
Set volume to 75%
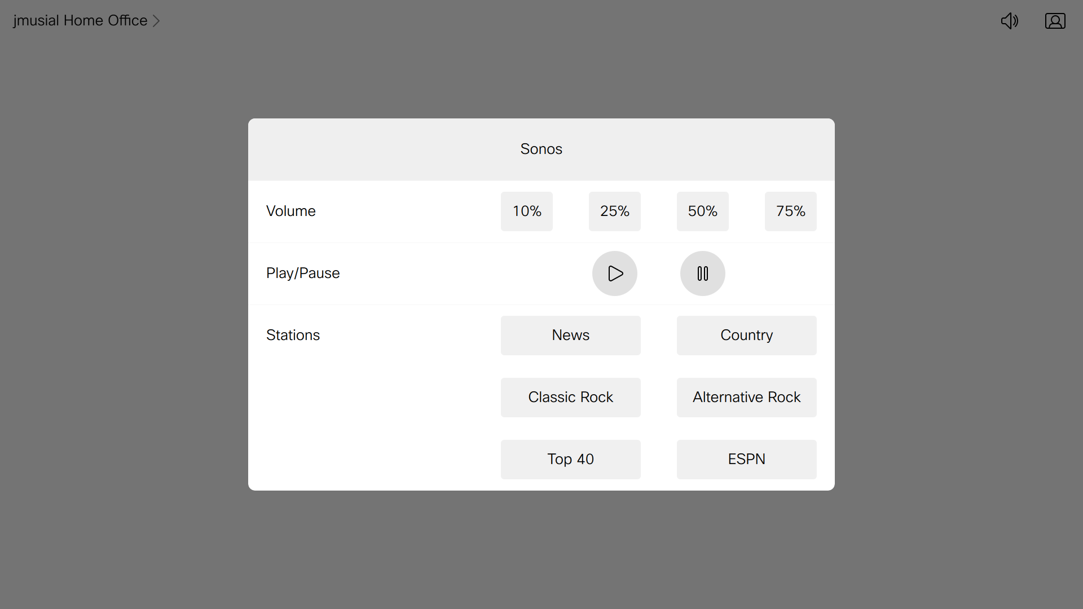791,211
